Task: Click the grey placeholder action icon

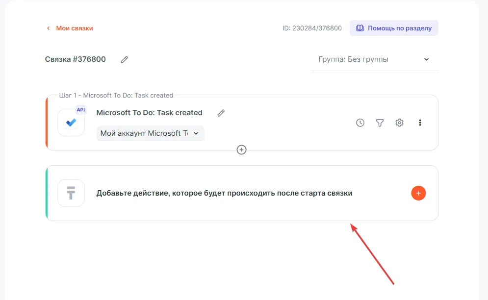Action: 71,193
